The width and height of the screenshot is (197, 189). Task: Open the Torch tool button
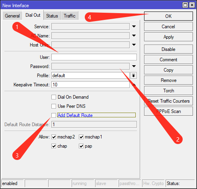168,91
